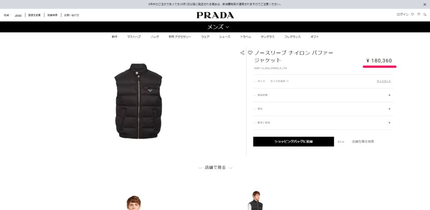Viewport: 430px width, 210px height.
Task: Expand the 商品詳細 section plus icon
Action: [389, 95]
